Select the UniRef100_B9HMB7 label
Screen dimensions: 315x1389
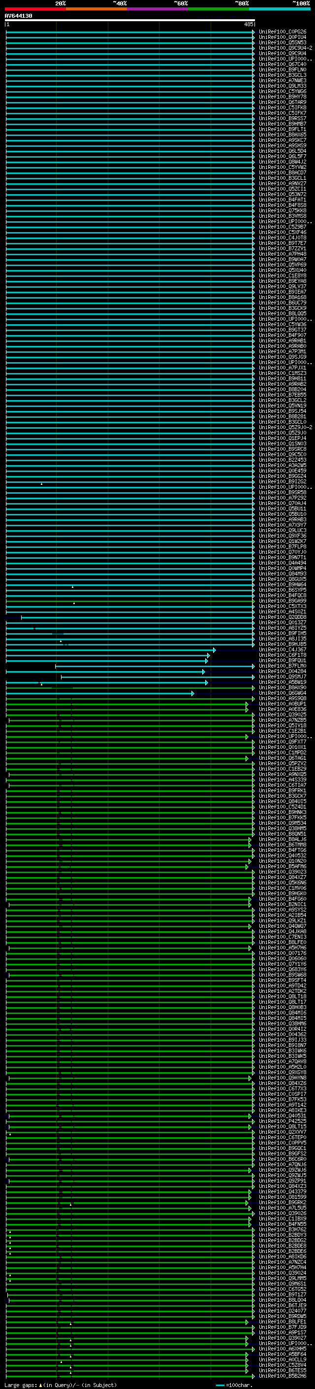[x=282, y=124]
